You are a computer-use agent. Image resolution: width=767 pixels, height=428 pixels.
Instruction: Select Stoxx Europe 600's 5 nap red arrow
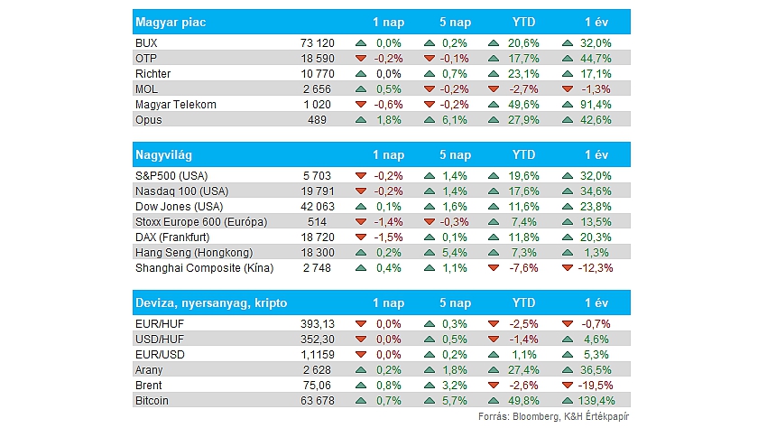[x=428, y=221]
